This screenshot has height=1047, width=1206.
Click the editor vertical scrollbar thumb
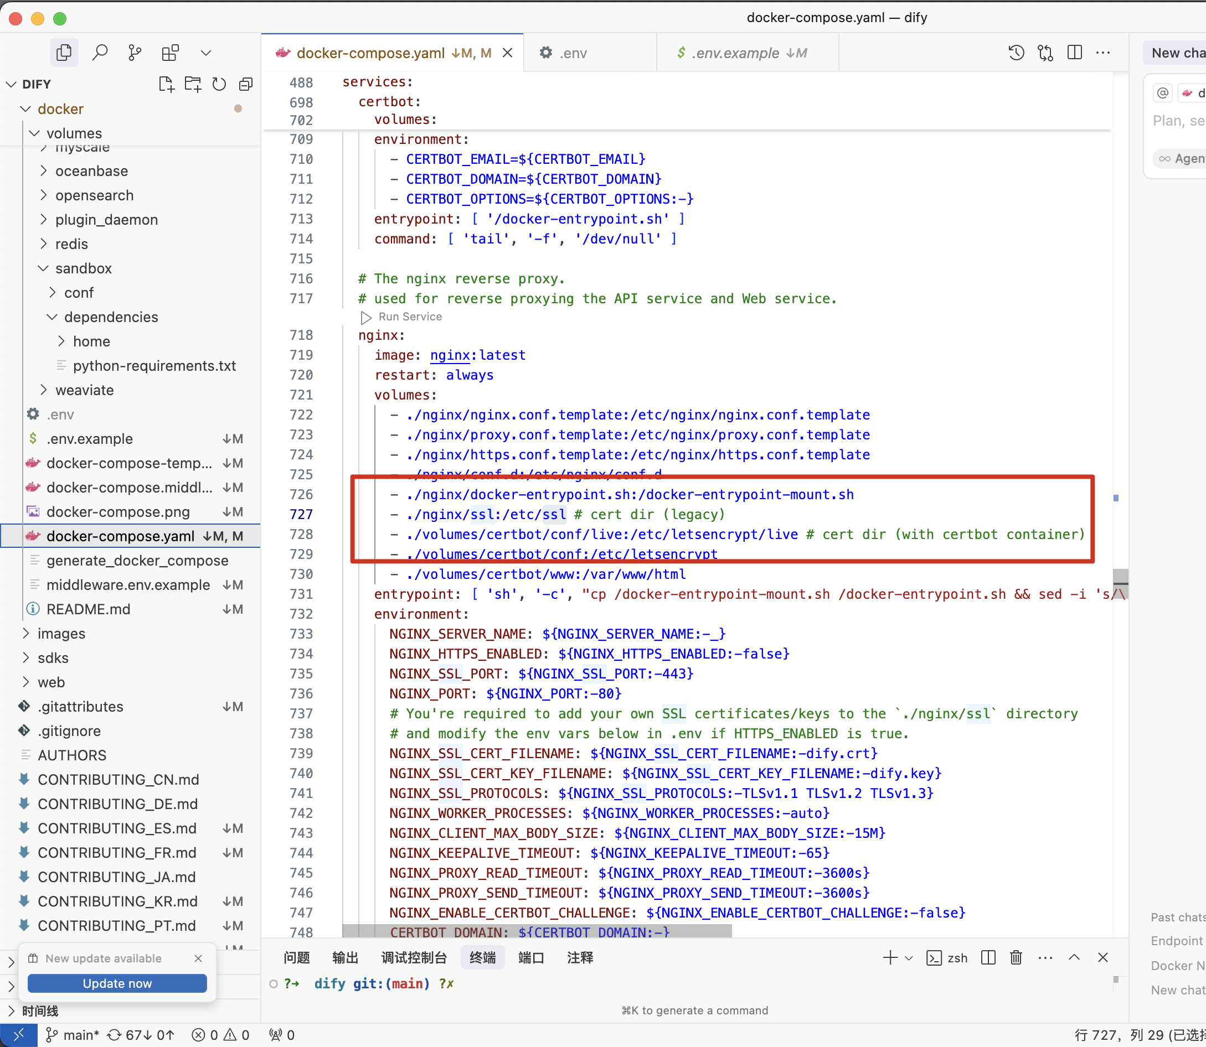click(1120, 577)
